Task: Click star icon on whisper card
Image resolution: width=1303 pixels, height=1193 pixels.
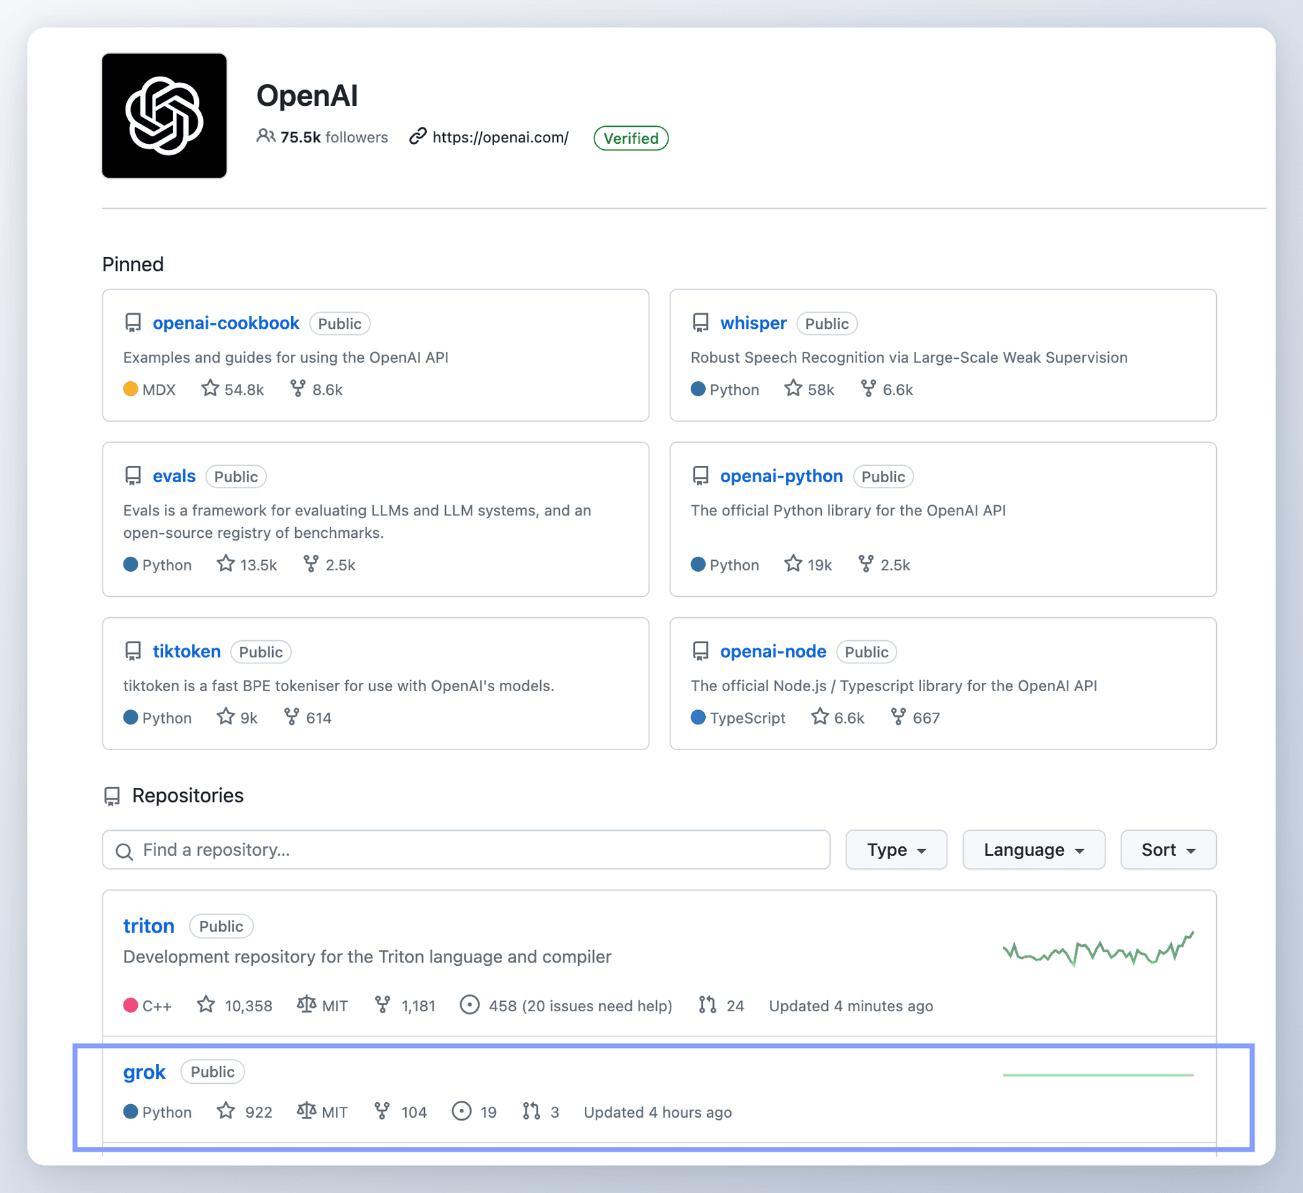Action: coord(793,389)
